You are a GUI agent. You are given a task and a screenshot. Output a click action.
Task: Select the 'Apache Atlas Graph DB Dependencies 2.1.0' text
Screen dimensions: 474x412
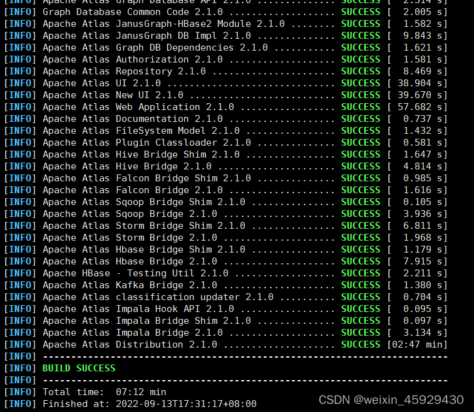155,48
